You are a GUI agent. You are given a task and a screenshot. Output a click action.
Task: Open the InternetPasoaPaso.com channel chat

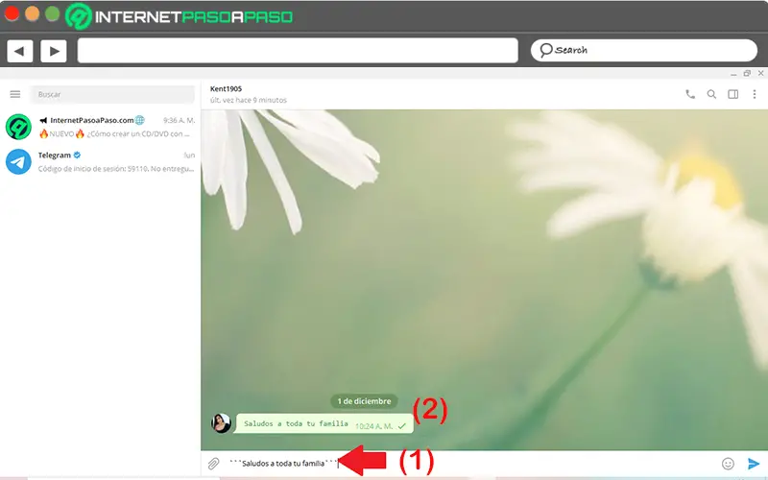(101, 127)
